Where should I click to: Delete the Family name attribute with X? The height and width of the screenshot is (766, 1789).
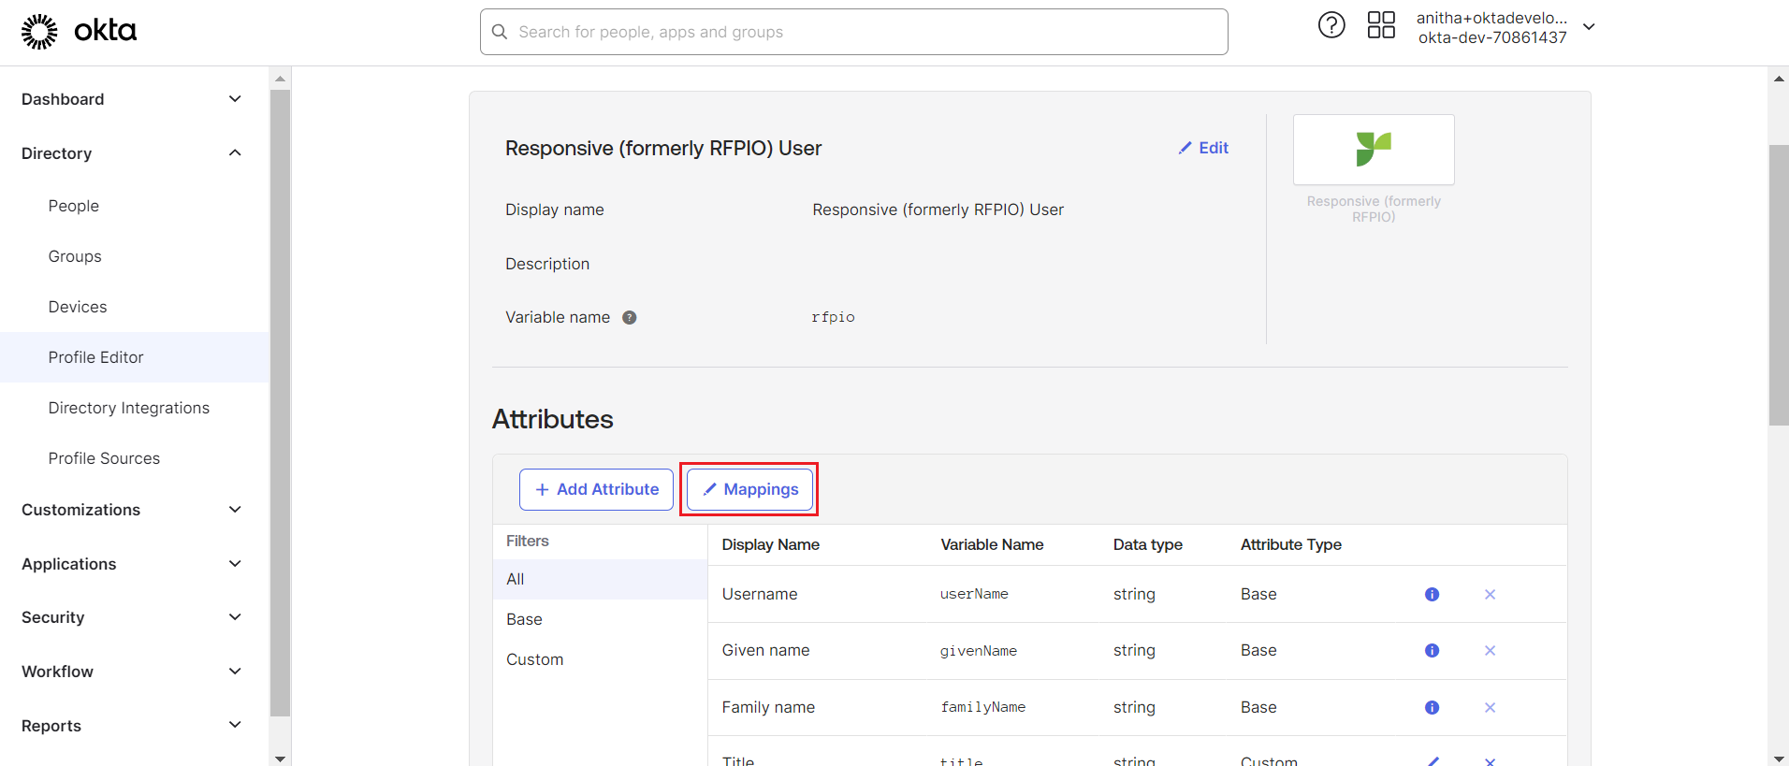pyautogui.click(x=1490, y=707)
